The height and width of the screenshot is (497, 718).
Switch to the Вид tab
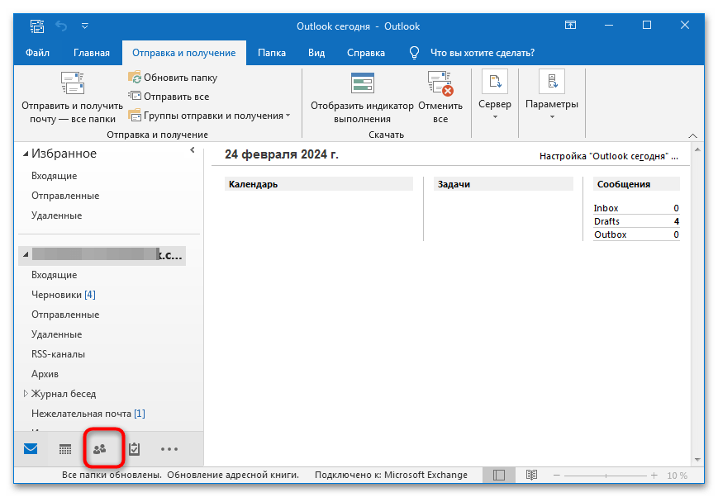click(316, 53)
